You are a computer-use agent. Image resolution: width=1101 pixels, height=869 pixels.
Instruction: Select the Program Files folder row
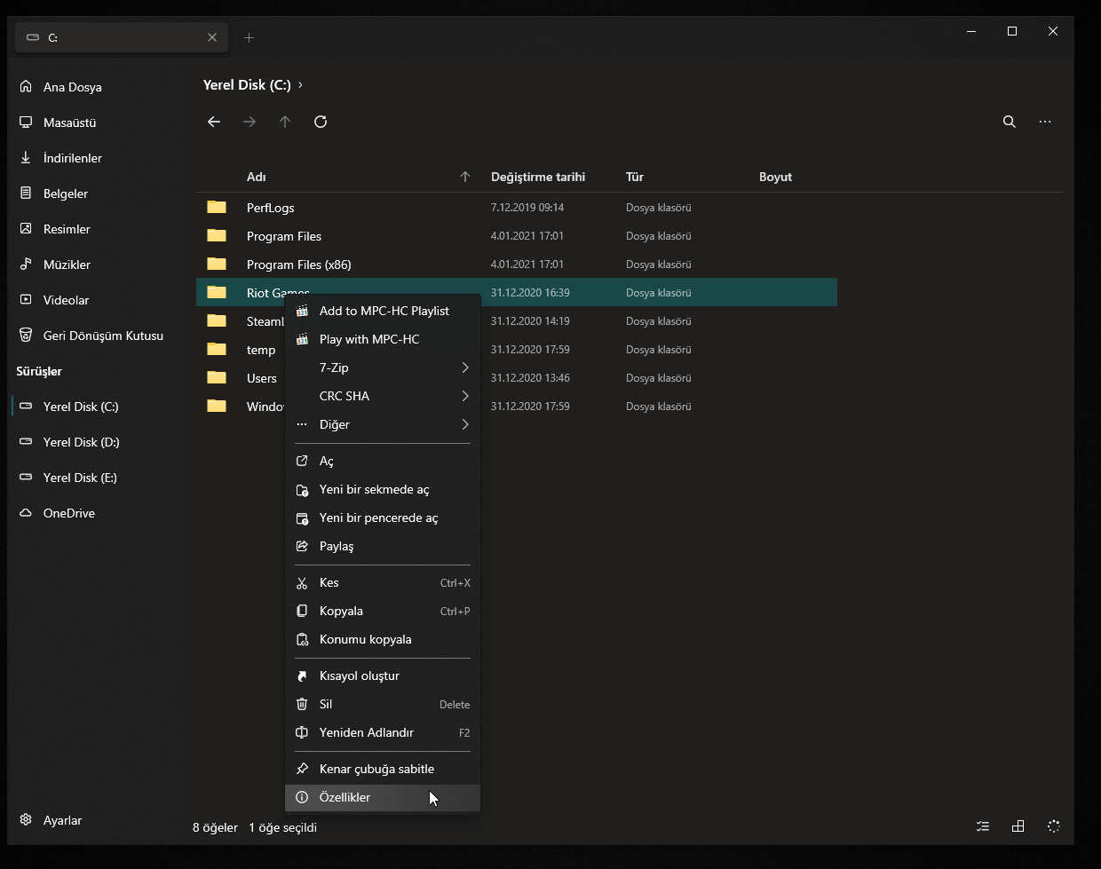pyautogui.click(x=517, y=236)
